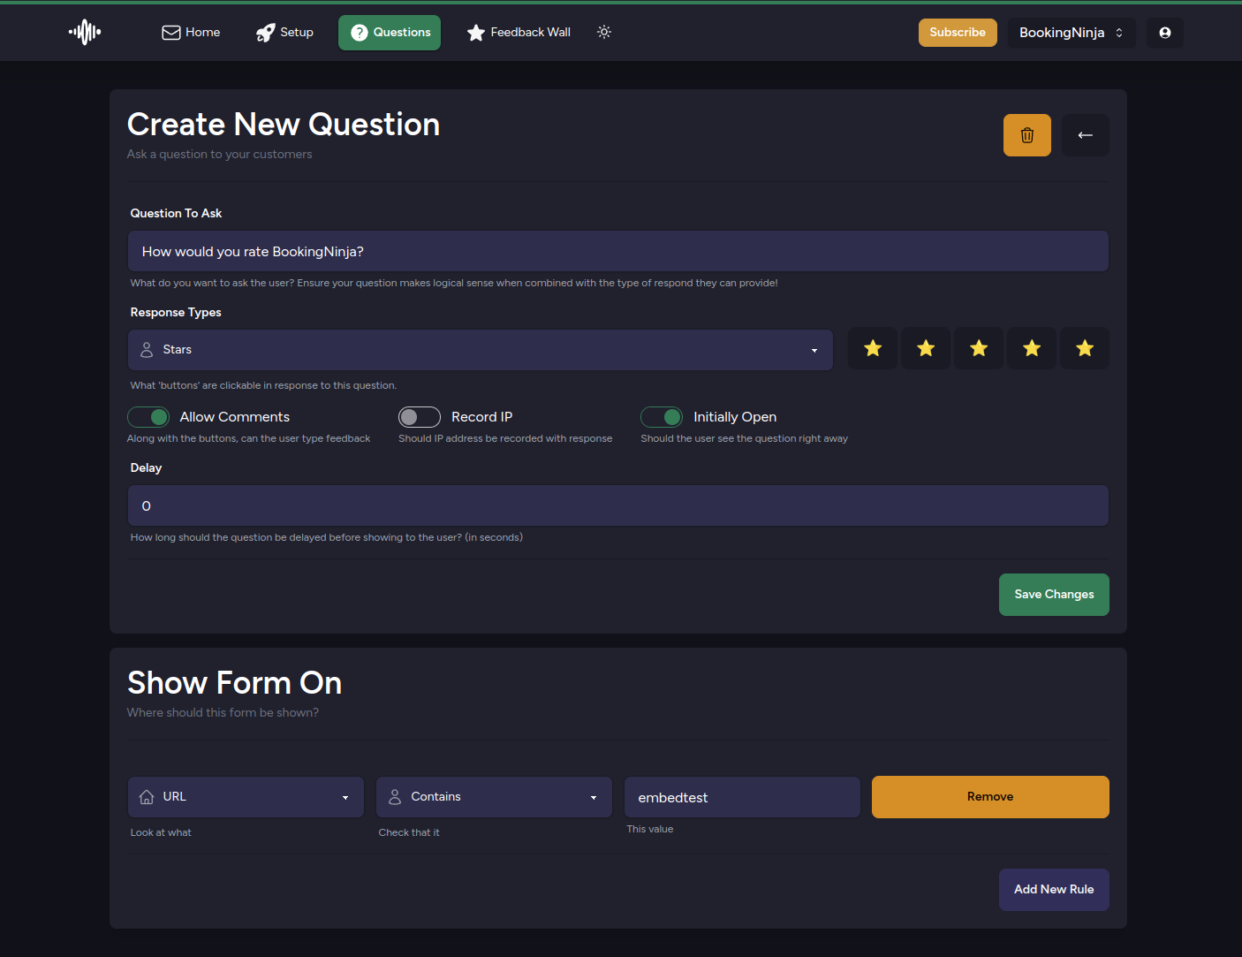The width and height of the screenshot is (1242, 957).
Task: Go back using the left arrow button
Action: coord(1086,135)
